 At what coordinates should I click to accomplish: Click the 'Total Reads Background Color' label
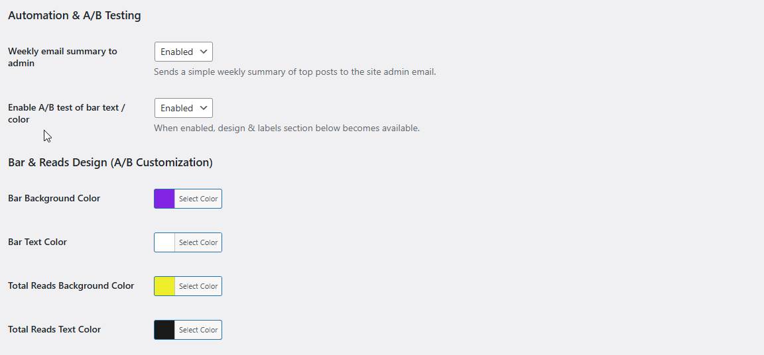coord(71,285)
